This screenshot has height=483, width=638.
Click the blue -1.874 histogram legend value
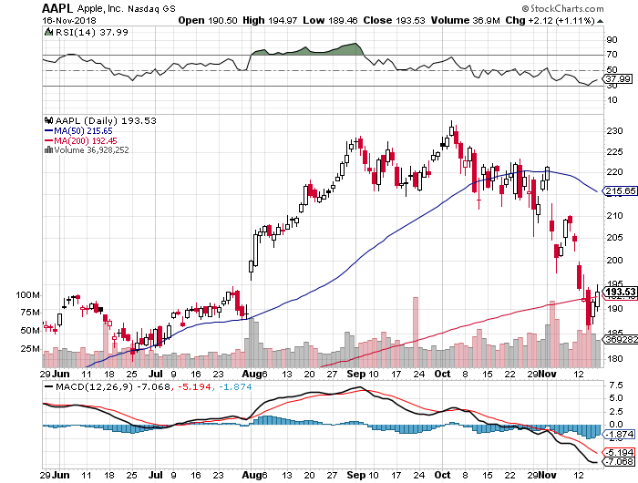[235, 387]
